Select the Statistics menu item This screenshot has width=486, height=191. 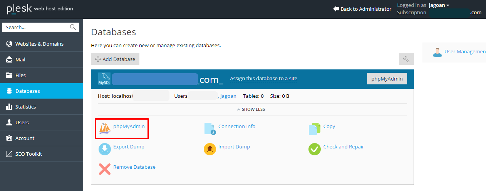pos(42,107)
